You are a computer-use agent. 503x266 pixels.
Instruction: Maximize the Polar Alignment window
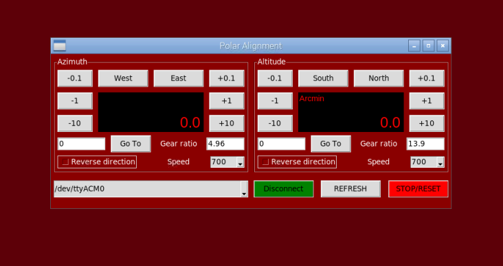tap(428, 46)
